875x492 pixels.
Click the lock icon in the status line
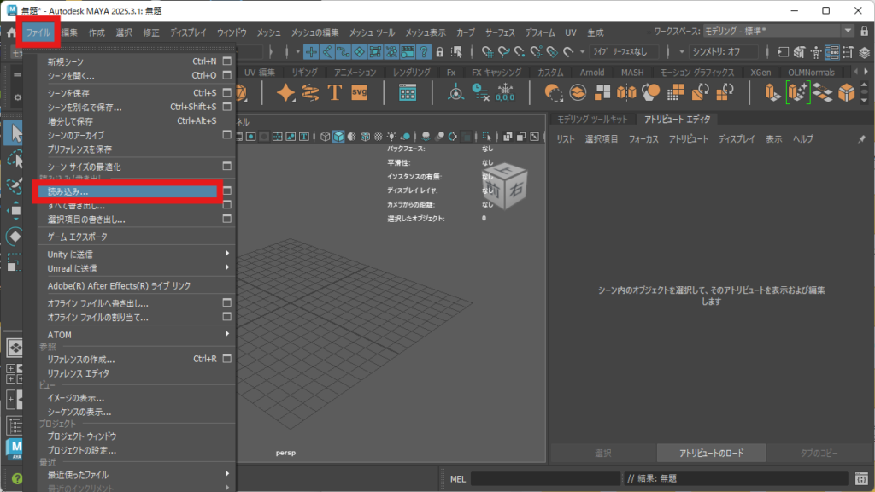(442, 52)
